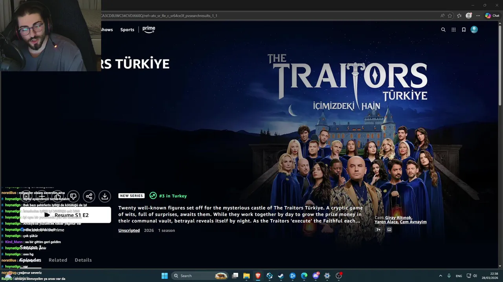
Task: Click the thumbs down dislike icon
Action: pos(73,196)
